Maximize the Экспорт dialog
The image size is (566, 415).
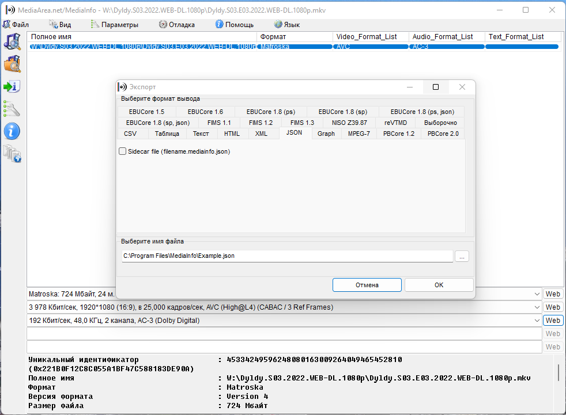pyautogui.click(x=436, y=87)
